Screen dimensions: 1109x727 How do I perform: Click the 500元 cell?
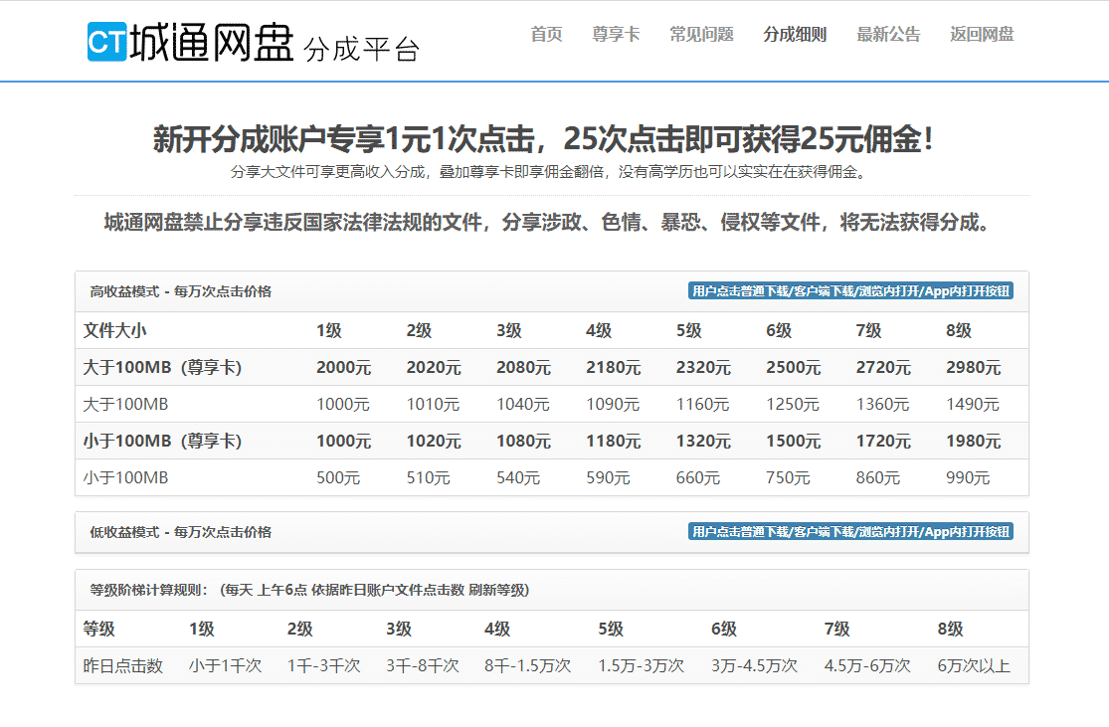coord(338,477)
